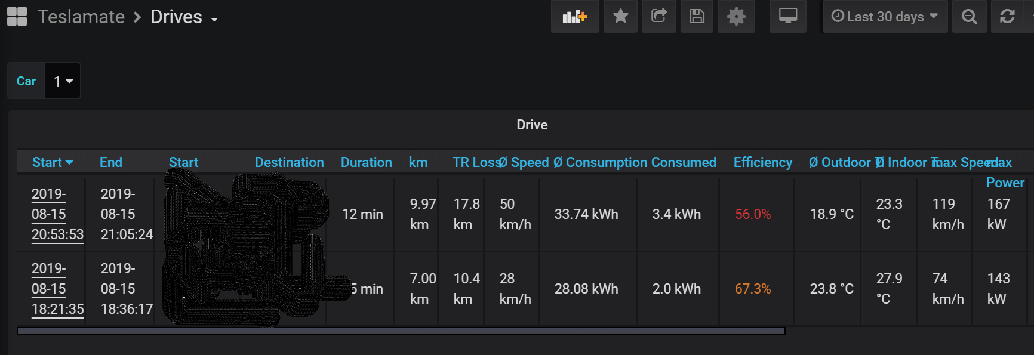This screenshot has width=1034, height=355.
Task: Select the 28.08 kWh consumption cell
Action: coord(586,289)
